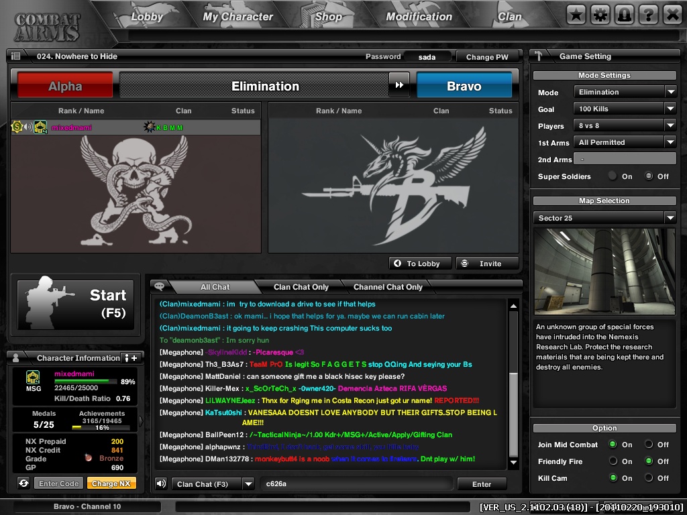
Task: Open the help question mark icon
Action: [x=649, y=15]
